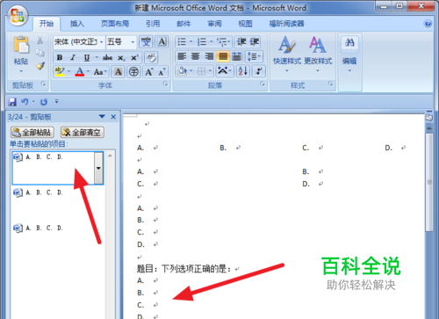Open the Font dialog launcher

[166, 84]
